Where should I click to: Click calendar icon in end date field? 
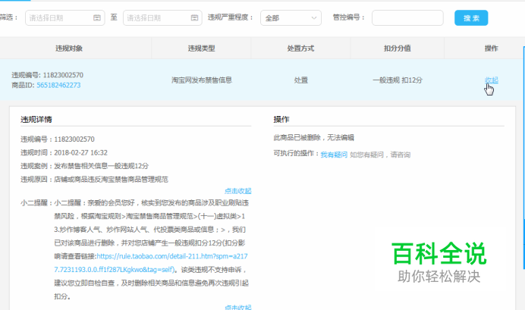194,17
